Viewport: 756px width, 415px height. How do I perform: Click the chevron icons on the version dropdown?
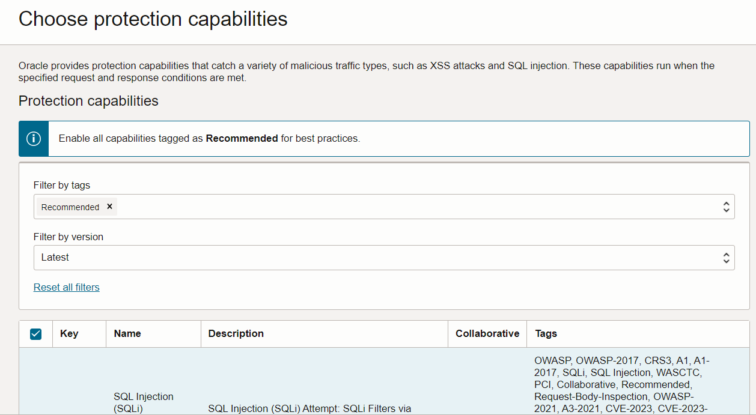pos(727,257)
